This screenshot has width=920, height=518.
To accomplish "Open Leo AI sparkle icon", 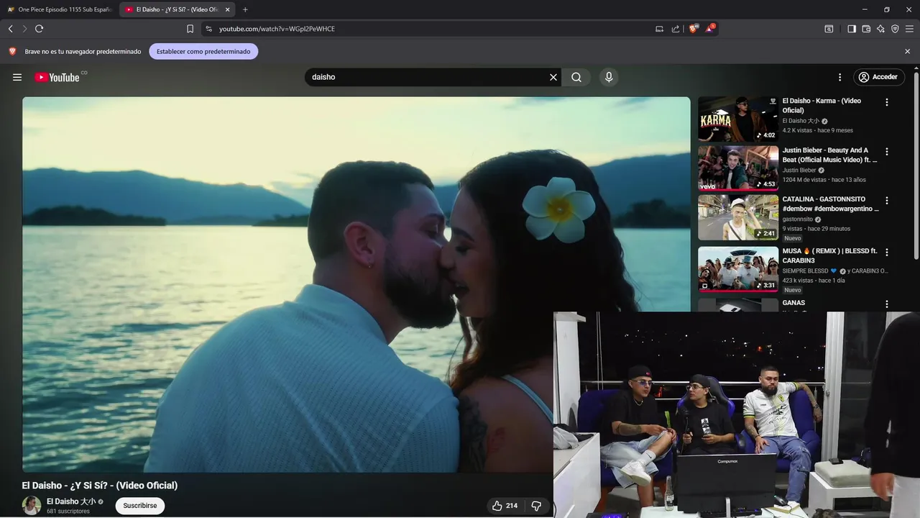I will click(880, 29).
